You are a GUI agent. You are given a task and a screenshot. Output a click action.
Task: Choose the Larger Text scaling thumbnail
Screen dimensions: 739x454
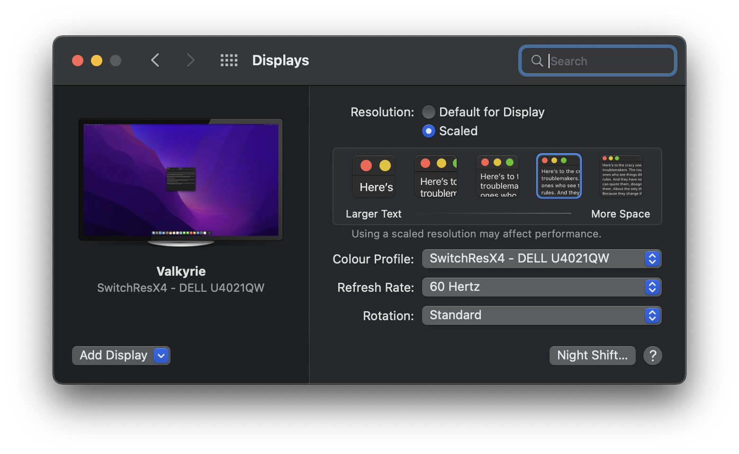(374, 176)
